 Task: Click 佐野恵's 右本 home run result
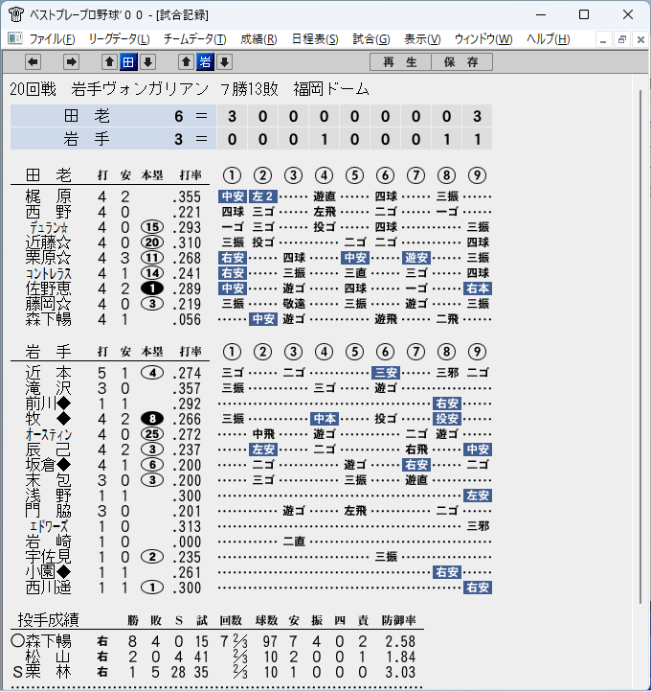tap(478, 288)
